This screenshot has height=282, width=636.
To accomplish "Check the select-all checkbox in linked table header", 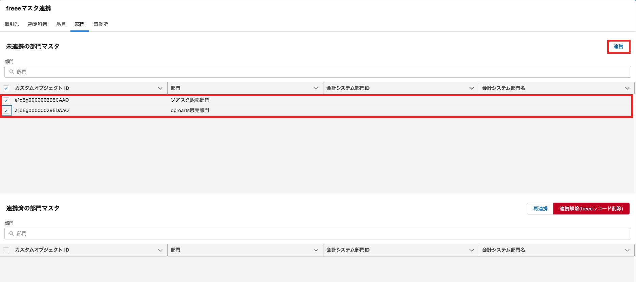I will [6, 250].
